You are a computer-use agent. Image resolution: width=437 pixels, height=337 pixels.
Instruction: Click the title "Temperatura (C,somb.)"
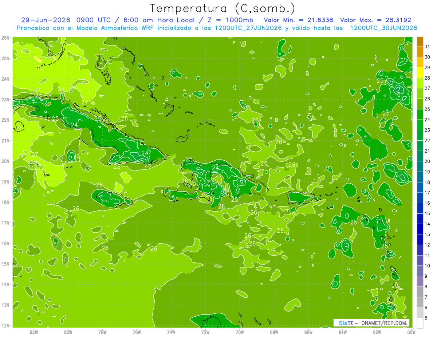pyautogui.click(x=222, y=8)
